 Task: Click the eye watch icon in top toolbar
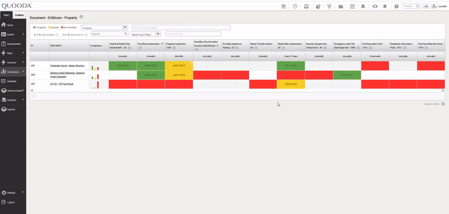point(375,6)
